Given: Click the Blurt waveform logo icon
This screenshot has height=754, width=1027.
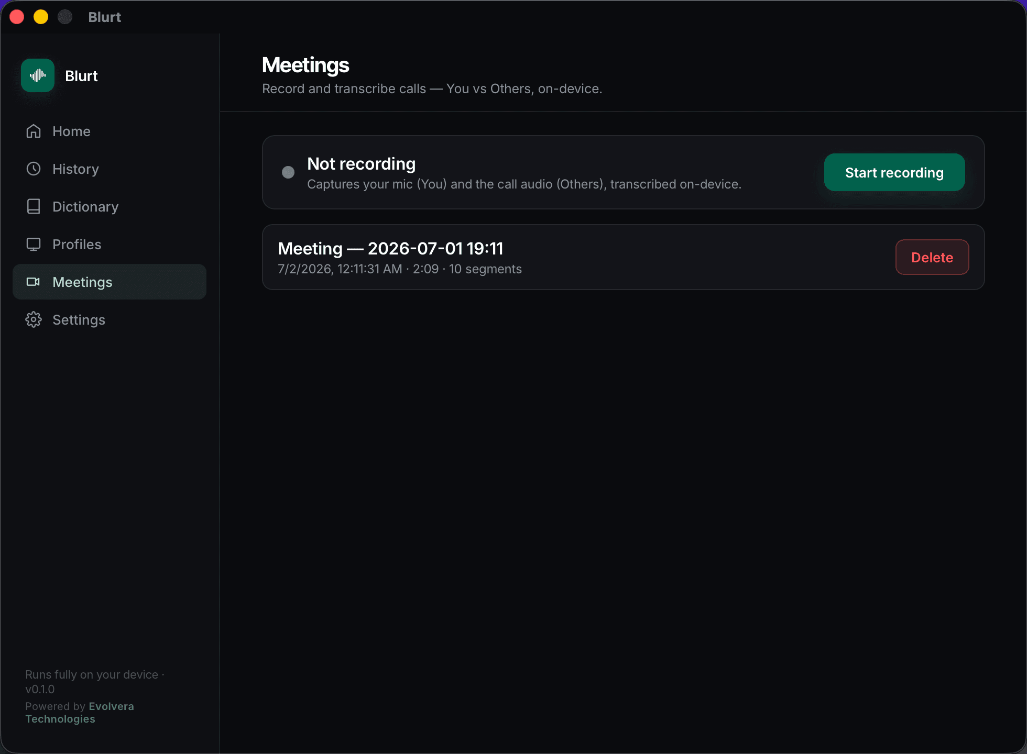Looking at the screenshot, I should (x=38, y=75).
